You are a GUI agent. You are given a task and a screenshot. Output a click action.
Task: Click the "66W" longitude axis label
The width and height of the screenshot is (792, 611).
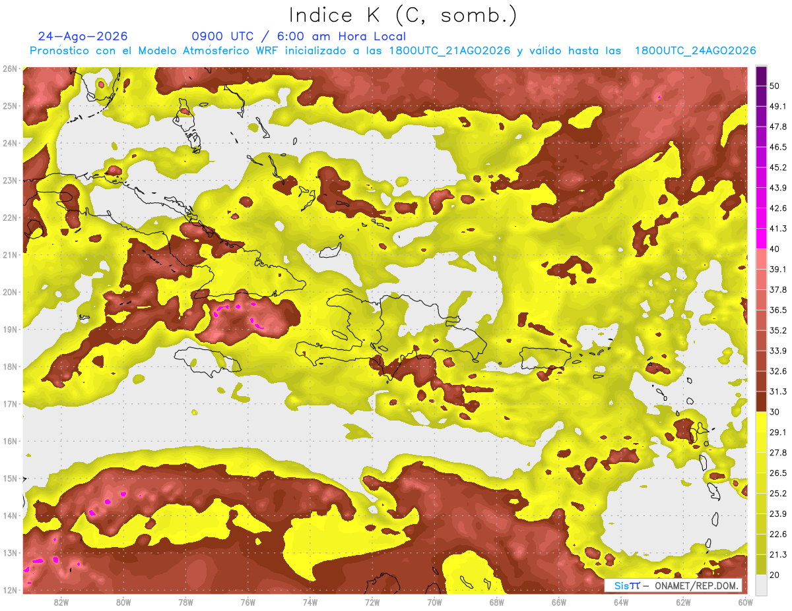559,602
